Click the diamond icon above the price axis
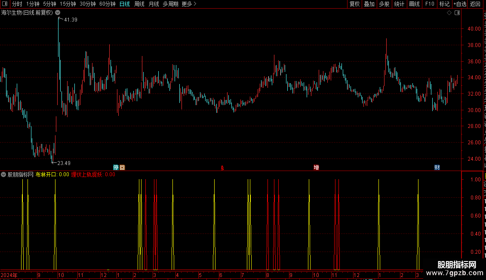This screenshot has width=486, height=280. coord(449,13)
